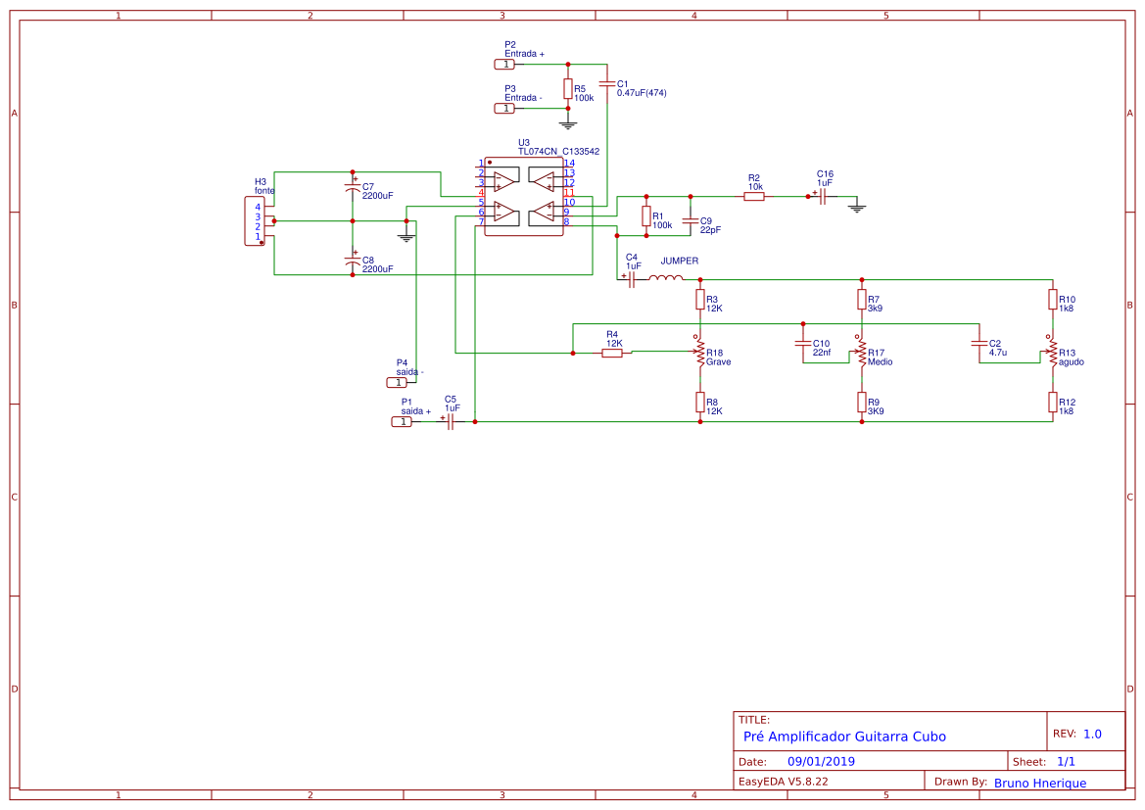Click the title text Pré Amplificador Guitarra Cubo
The width and height of the screenshot is (1145, 810).
coord(844,737)
